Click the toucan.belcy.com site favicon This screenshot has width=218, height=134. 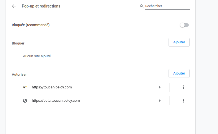pos(25,87)
